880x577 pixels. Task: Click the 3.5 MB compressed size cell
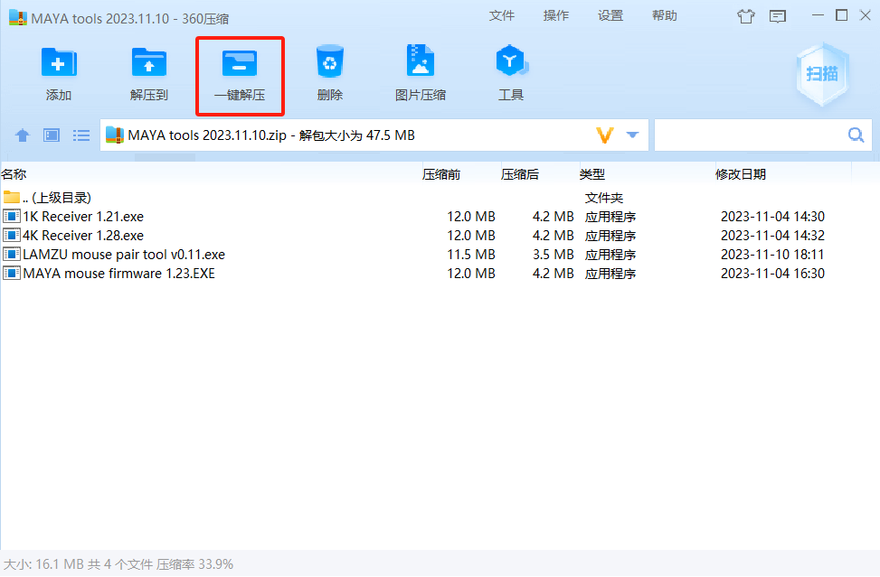[x=553, y=255]
